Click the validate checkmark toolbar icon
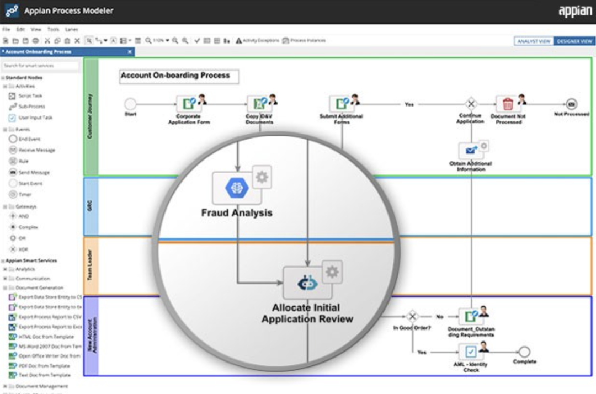The image size is (596, 394). [x=197, y=41]
